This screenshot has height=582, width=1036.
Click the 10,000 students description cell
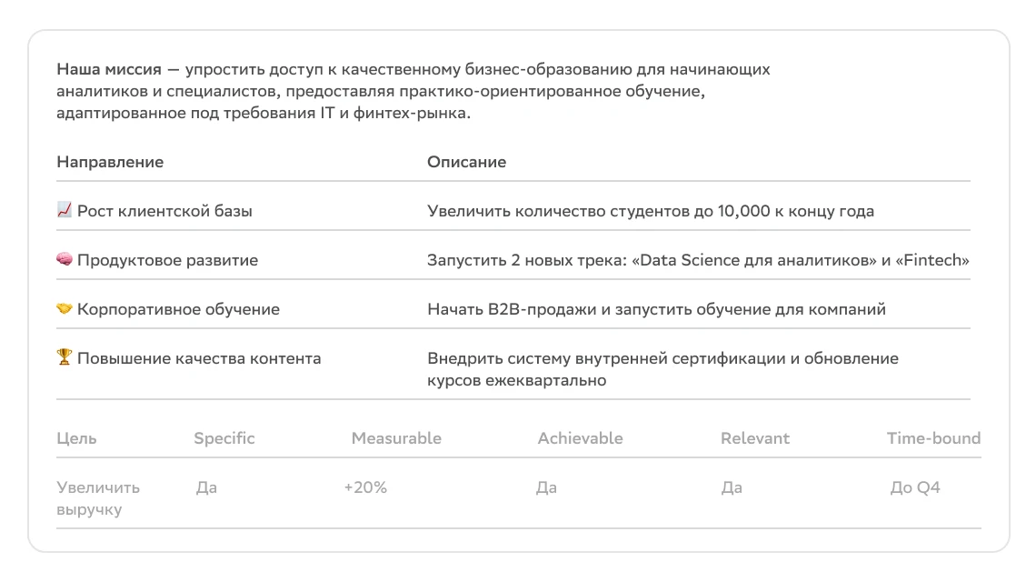(x=650, y=211)
